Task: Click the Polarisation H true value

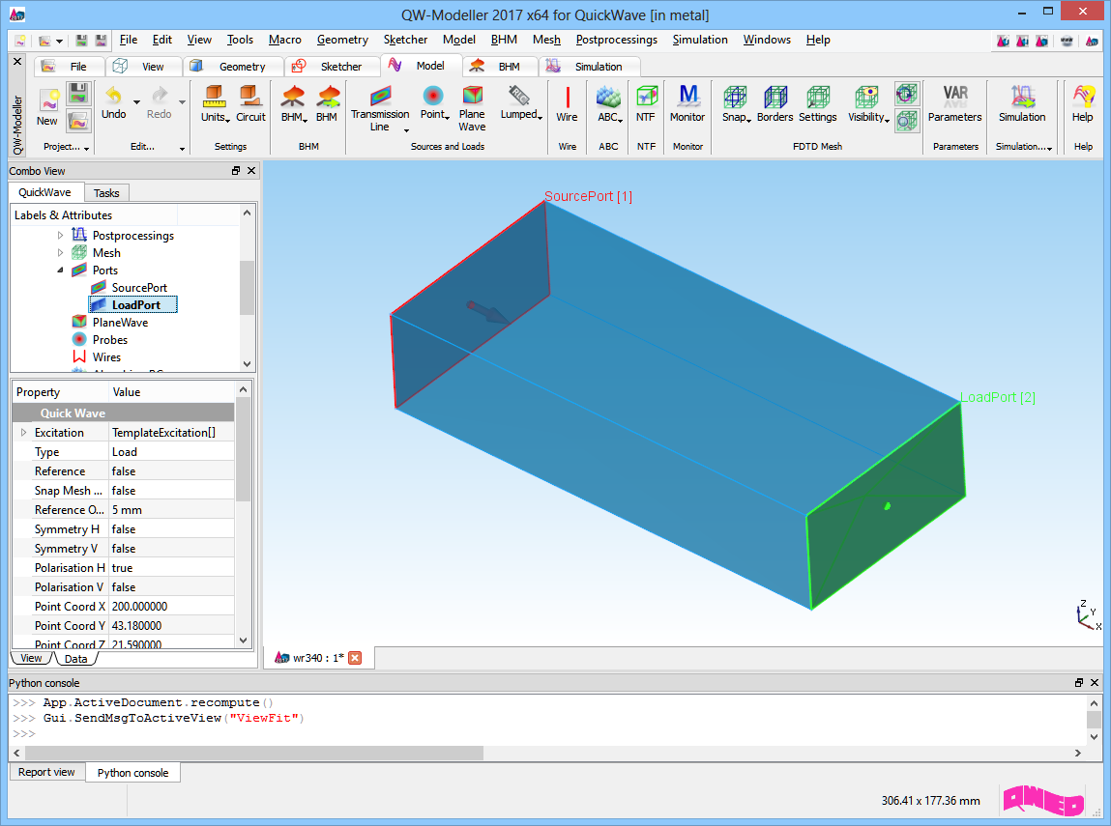Action: 171,568
